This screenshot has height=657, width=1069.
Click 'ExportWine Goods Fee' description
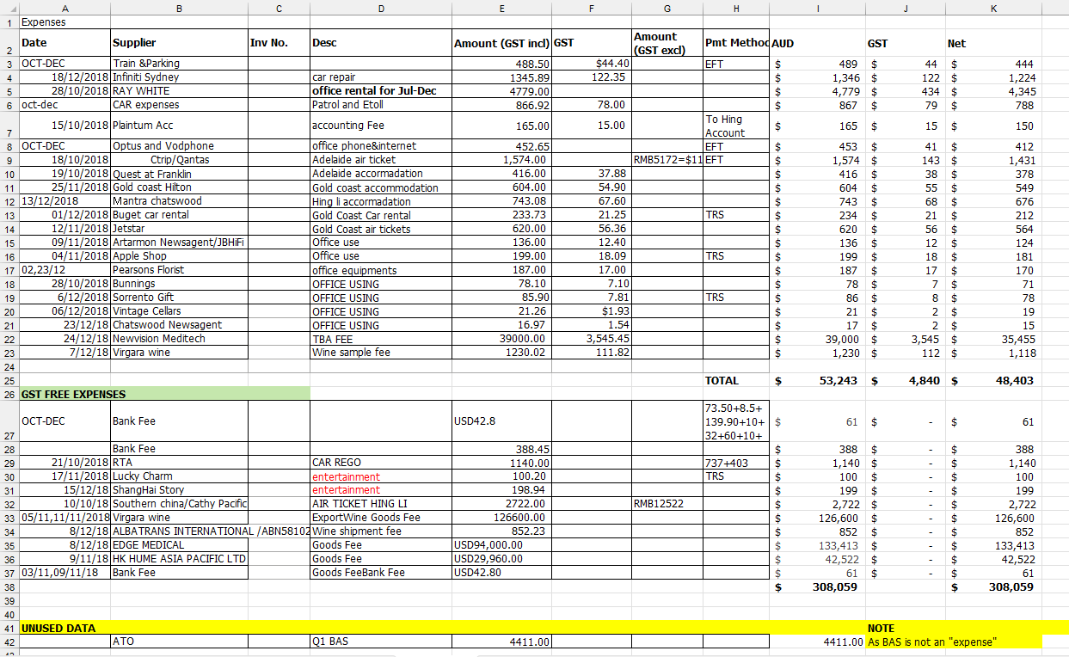381,518
